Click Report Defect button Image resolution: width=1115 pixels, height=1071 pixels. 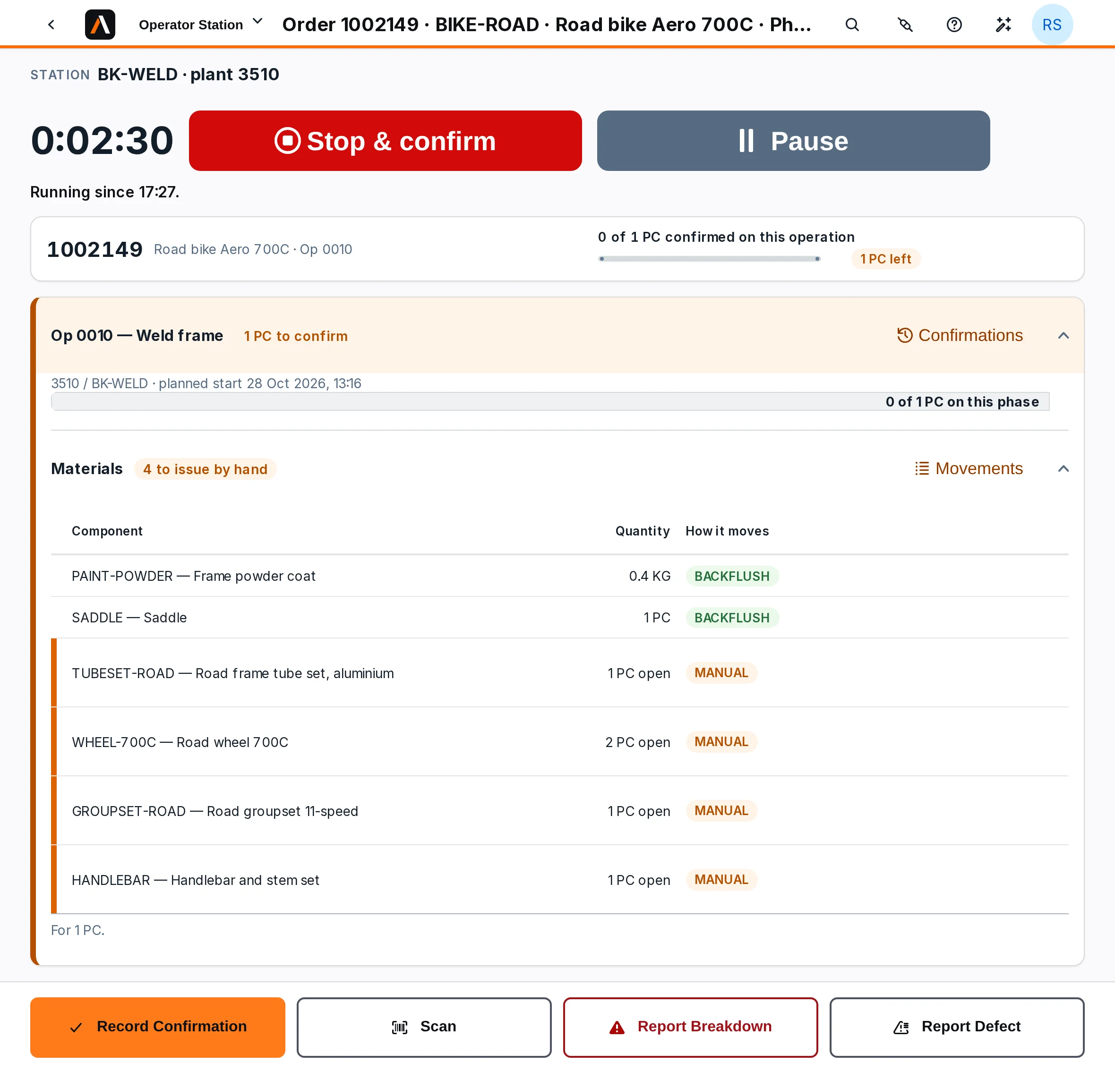[956, 1027]
